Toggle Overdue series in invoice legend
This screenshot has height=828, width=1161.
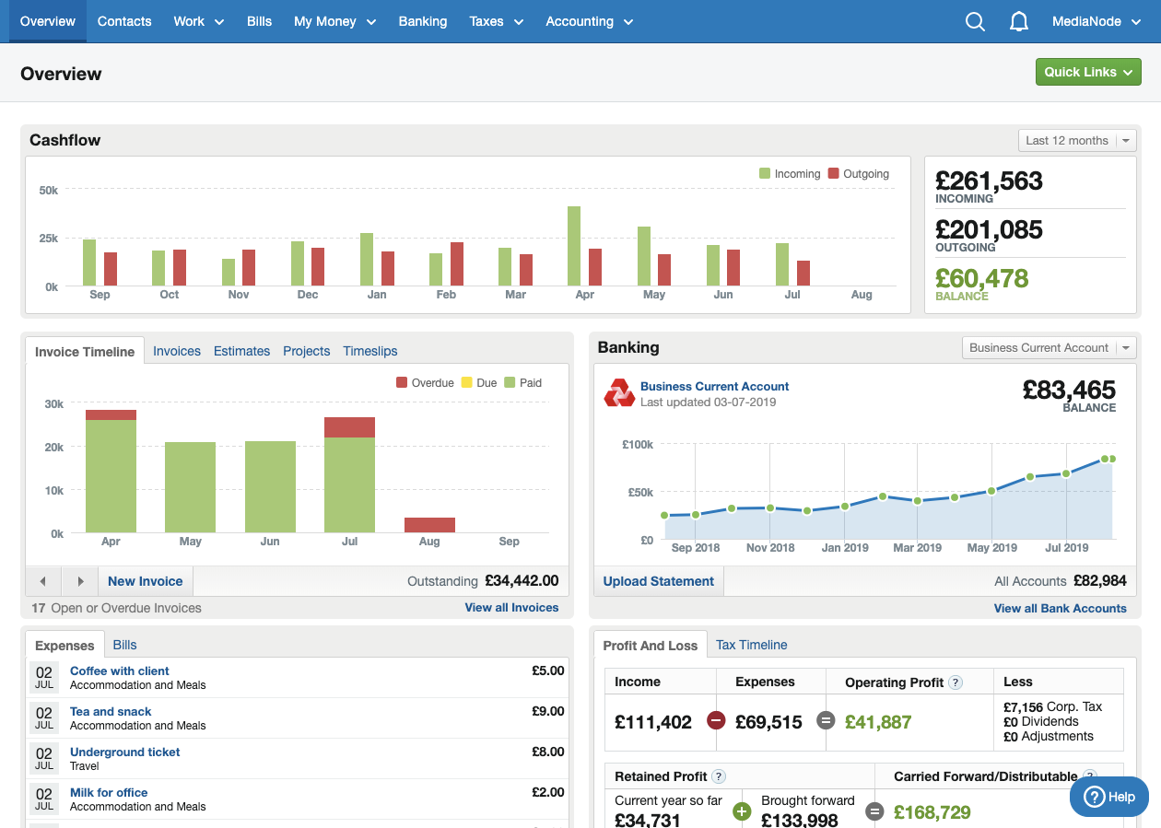[x=425, y=383]
